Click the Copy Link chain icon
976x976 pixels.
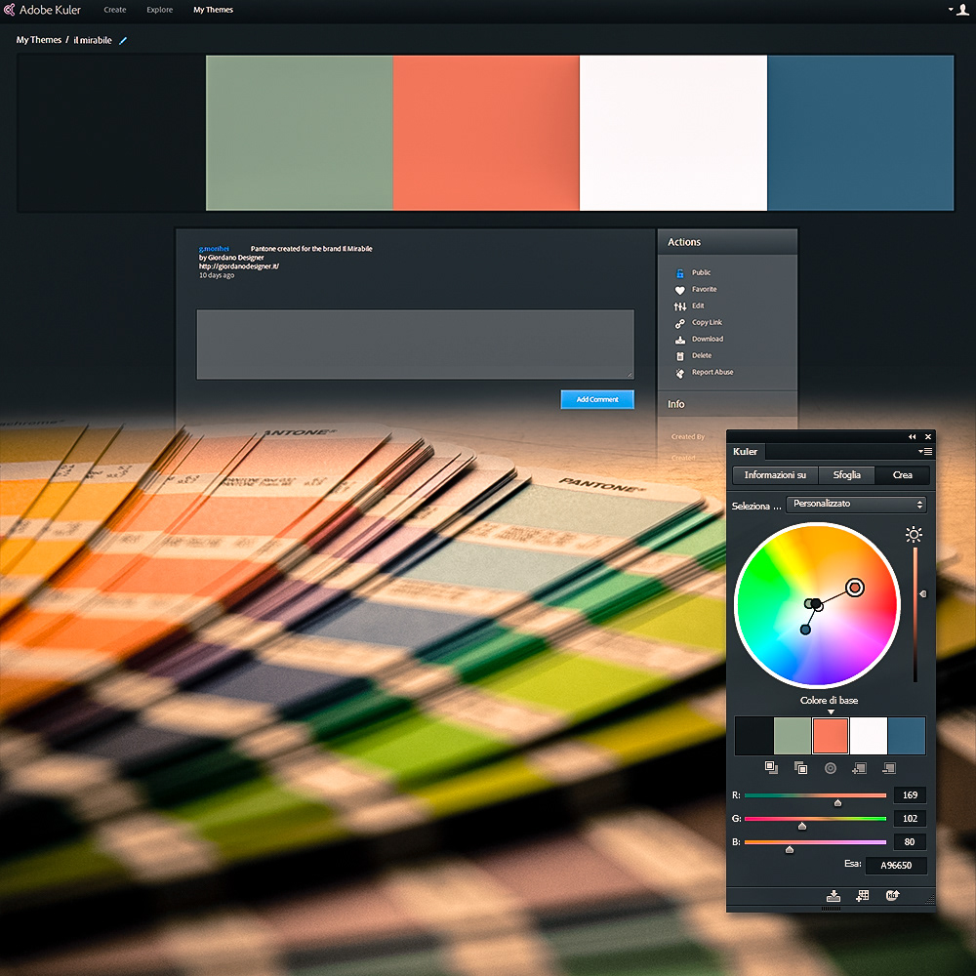point(679,323)
